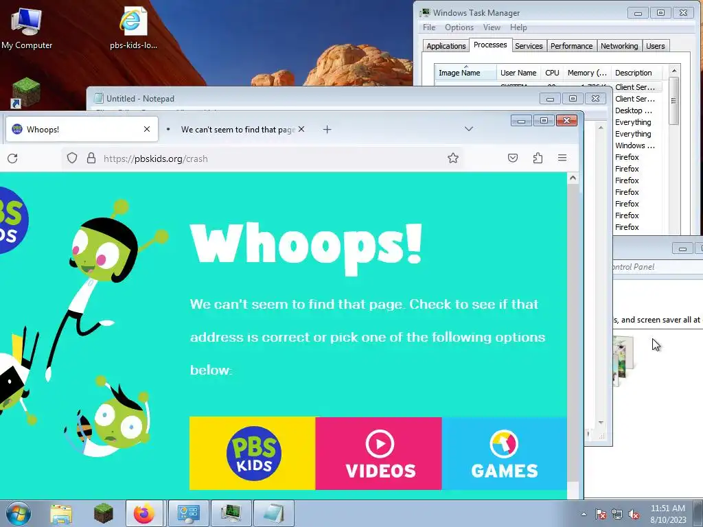Click the padlock site info icon

(x=91, y=159)
